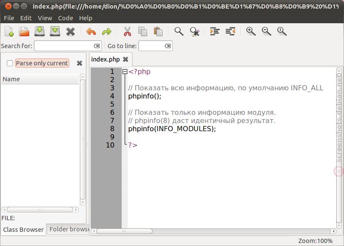Click the closing ?> tag
Screen dimensions: 344x246
[x=133, y=145]
